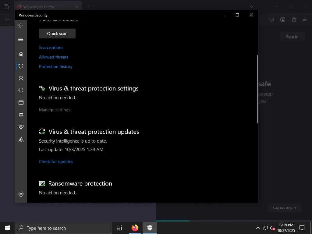Viewport: 312px width, 234px height.
Task: Click the Windows Start button
Action: point(7,228)
